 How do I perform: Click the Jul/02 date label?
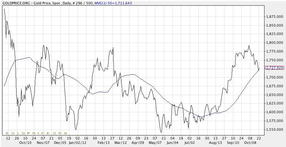coord(190,142)
